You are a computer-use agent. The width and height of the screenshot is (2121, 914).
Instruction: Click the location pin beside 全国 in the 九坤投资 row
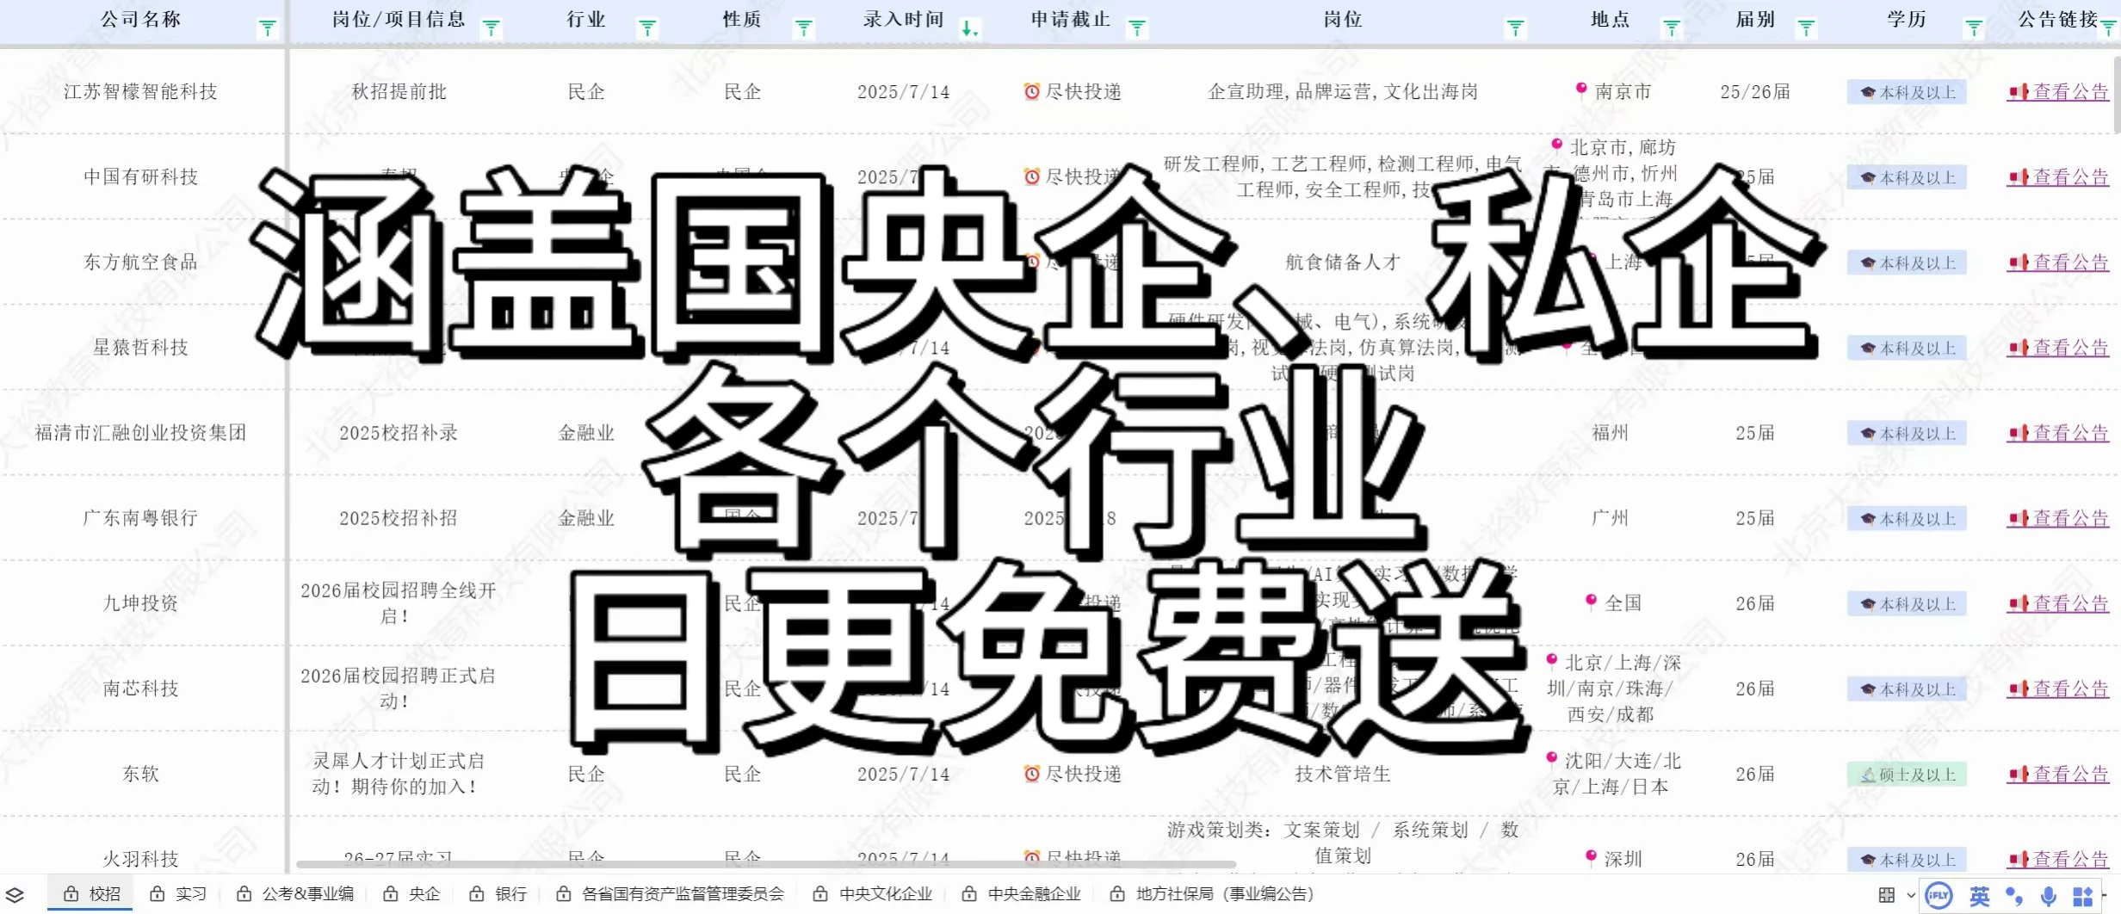(x=1592, y=600)
